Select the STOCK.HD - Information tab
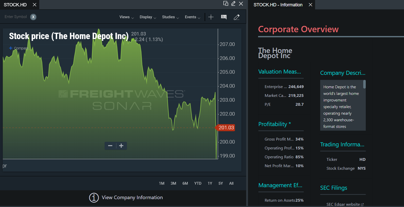The height and width of the screenshot is (207, 404). [x=278, y=5]
